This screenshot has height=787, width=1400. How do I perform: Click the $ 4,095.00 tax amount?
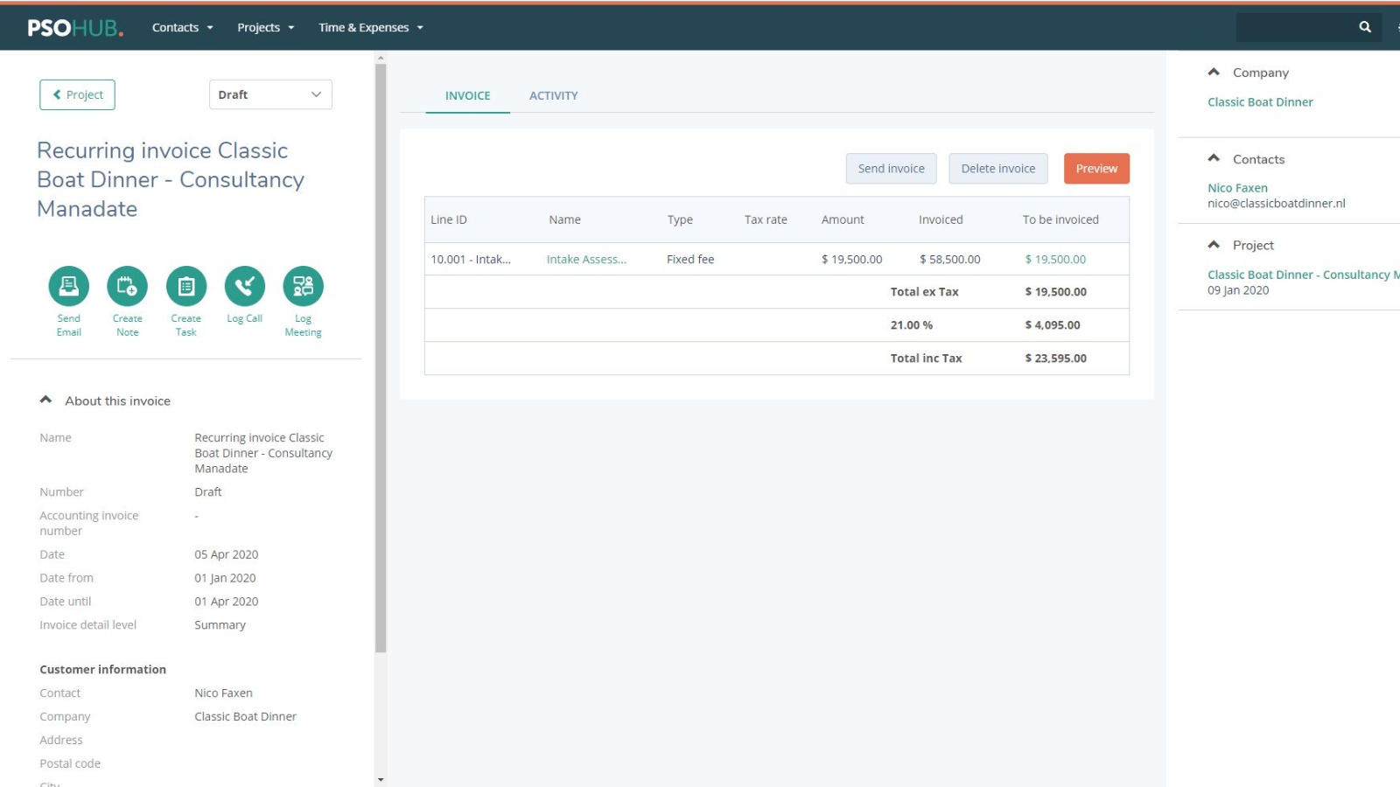(1053, 325)
